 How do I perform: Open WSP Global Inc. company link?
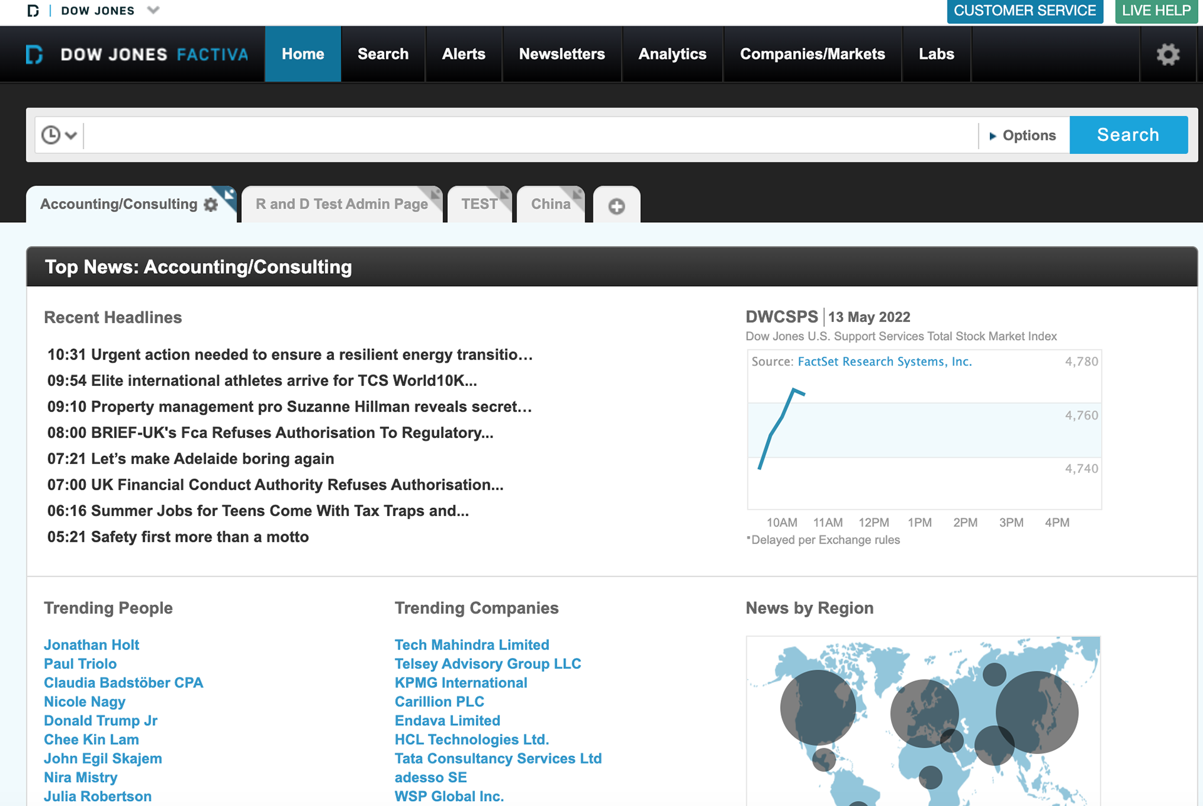click(x=449, y=797)
